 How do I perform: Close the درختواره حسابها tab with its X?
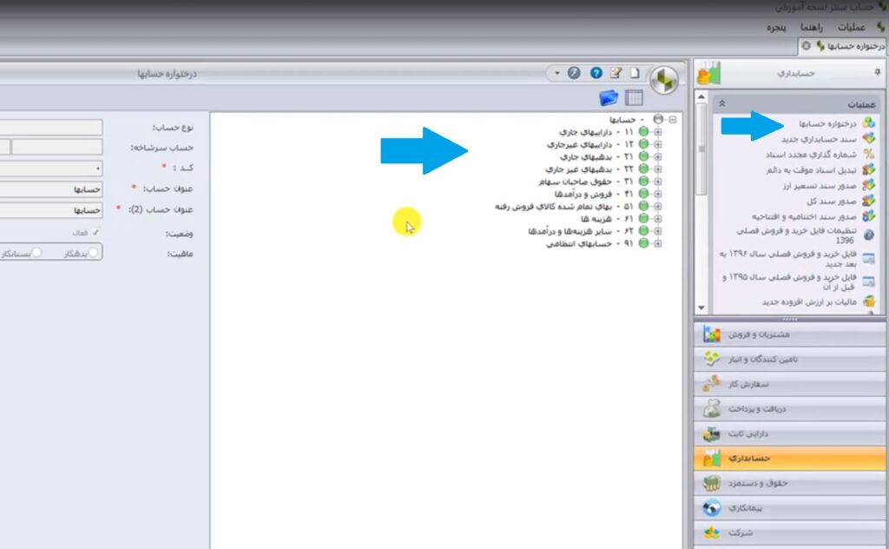click(x=806, y=46)
